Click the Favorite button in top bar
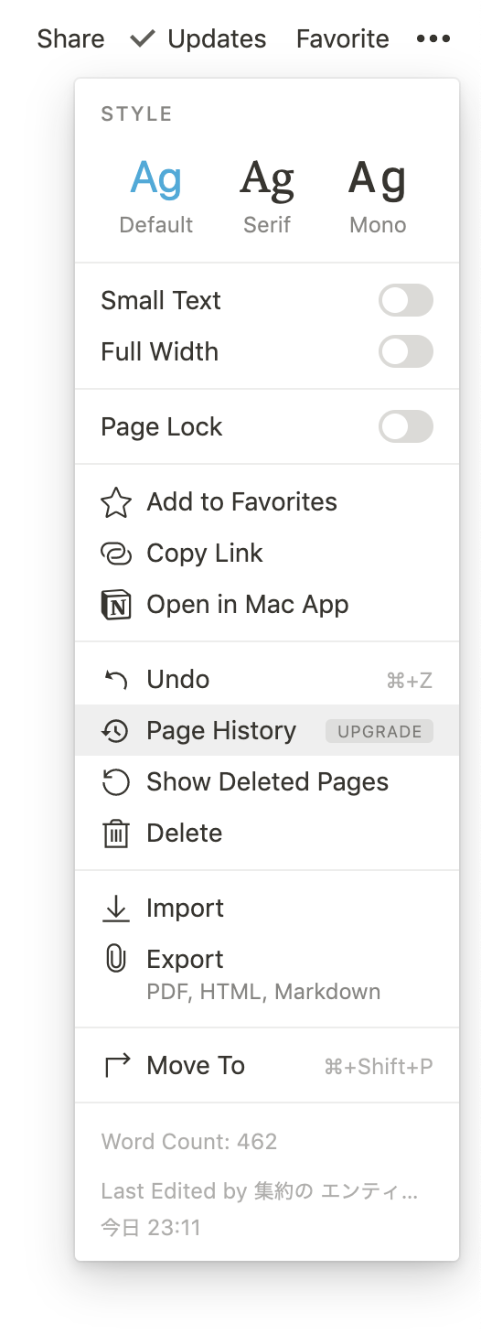Viewport: 481px width, 1334px height. point(343,39)
